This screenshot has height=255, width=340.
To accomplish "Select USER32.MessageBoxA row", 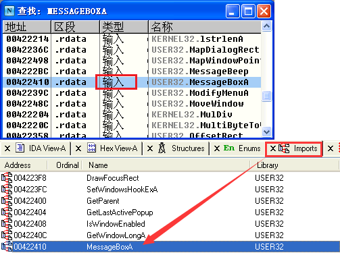I will pyautogui.click(x=132, y=82).
